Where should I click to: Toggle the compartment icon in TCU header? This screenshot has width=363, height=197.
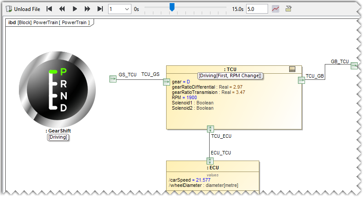pos(292,69)
